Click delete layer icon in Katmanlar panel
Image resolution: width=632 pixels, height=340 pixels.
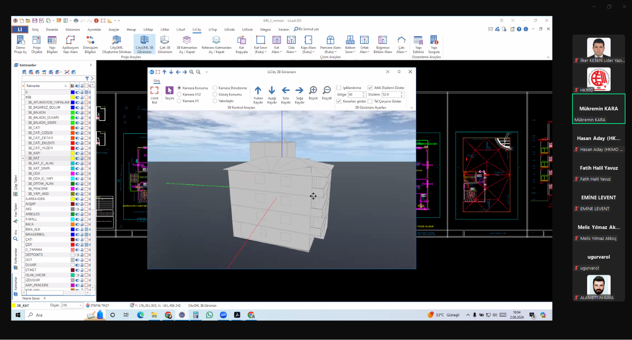coord(31,72)
